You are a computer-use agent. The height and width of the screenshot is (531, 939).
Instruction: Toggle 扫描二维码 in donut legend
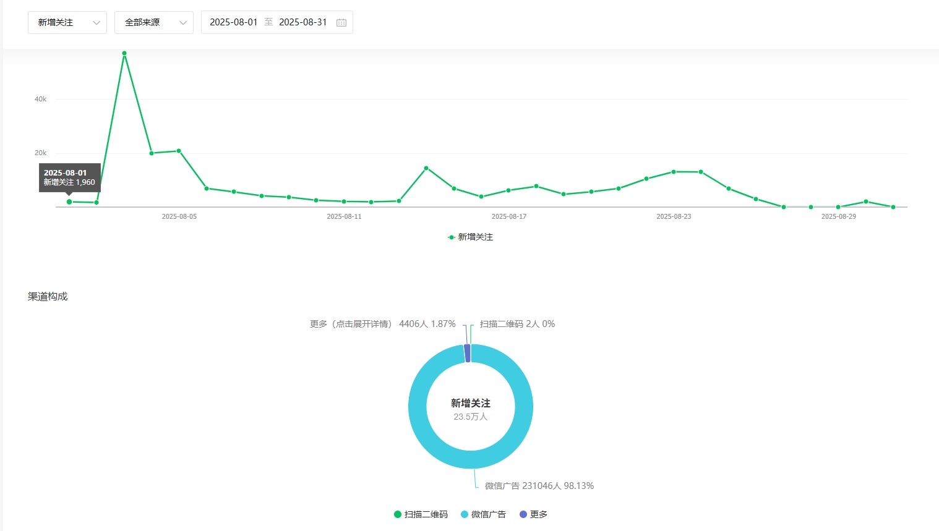click(x=421, y=514)
